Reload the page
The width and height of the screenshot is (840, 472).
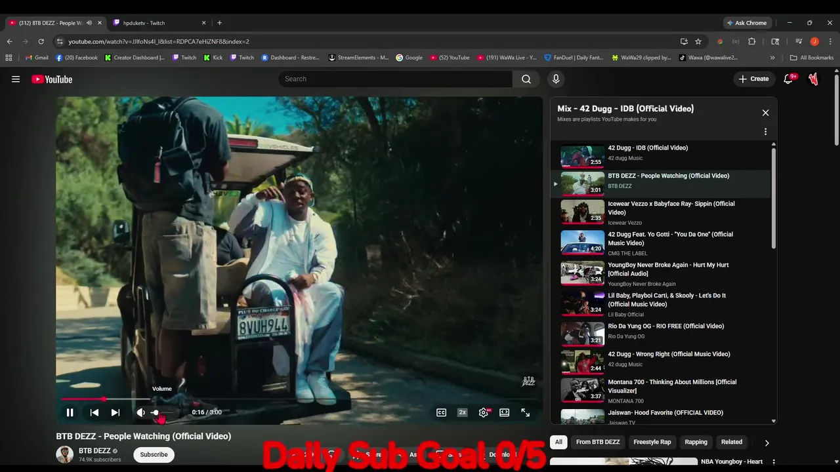coord(41,41)
